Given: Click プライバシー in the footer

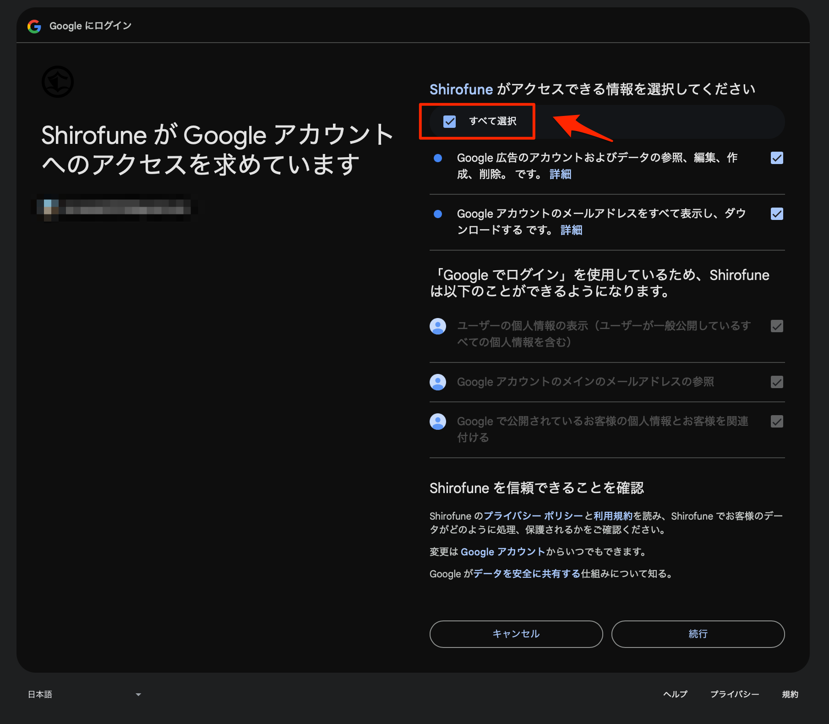Looking at the screenshot, I should click(x=735, y=694).
